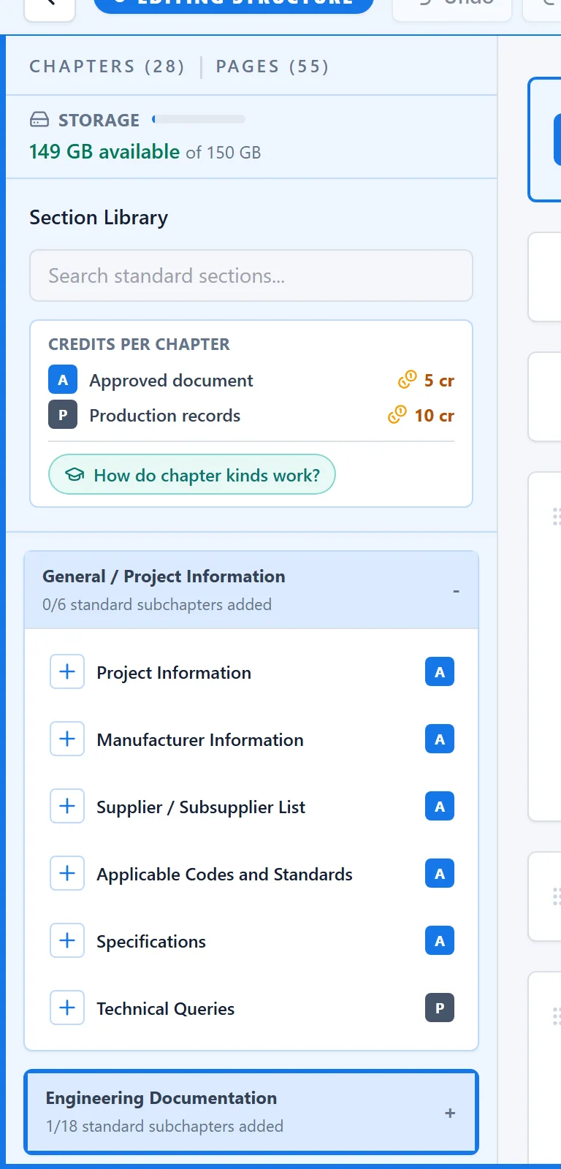Click the 1/18 standard subchapters added text
This screenshot has height=1169, width=561.
(x=164, y=1126)
